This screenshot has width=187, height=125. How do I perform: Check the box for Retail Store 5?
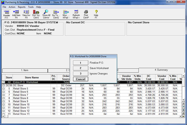pos(3,89)
